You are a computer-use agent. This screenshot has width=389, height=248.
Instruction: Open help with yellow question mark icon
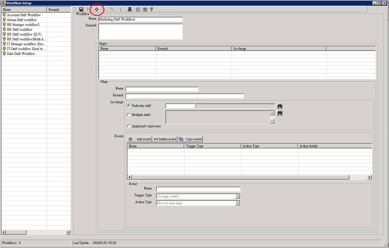[152, 9]
